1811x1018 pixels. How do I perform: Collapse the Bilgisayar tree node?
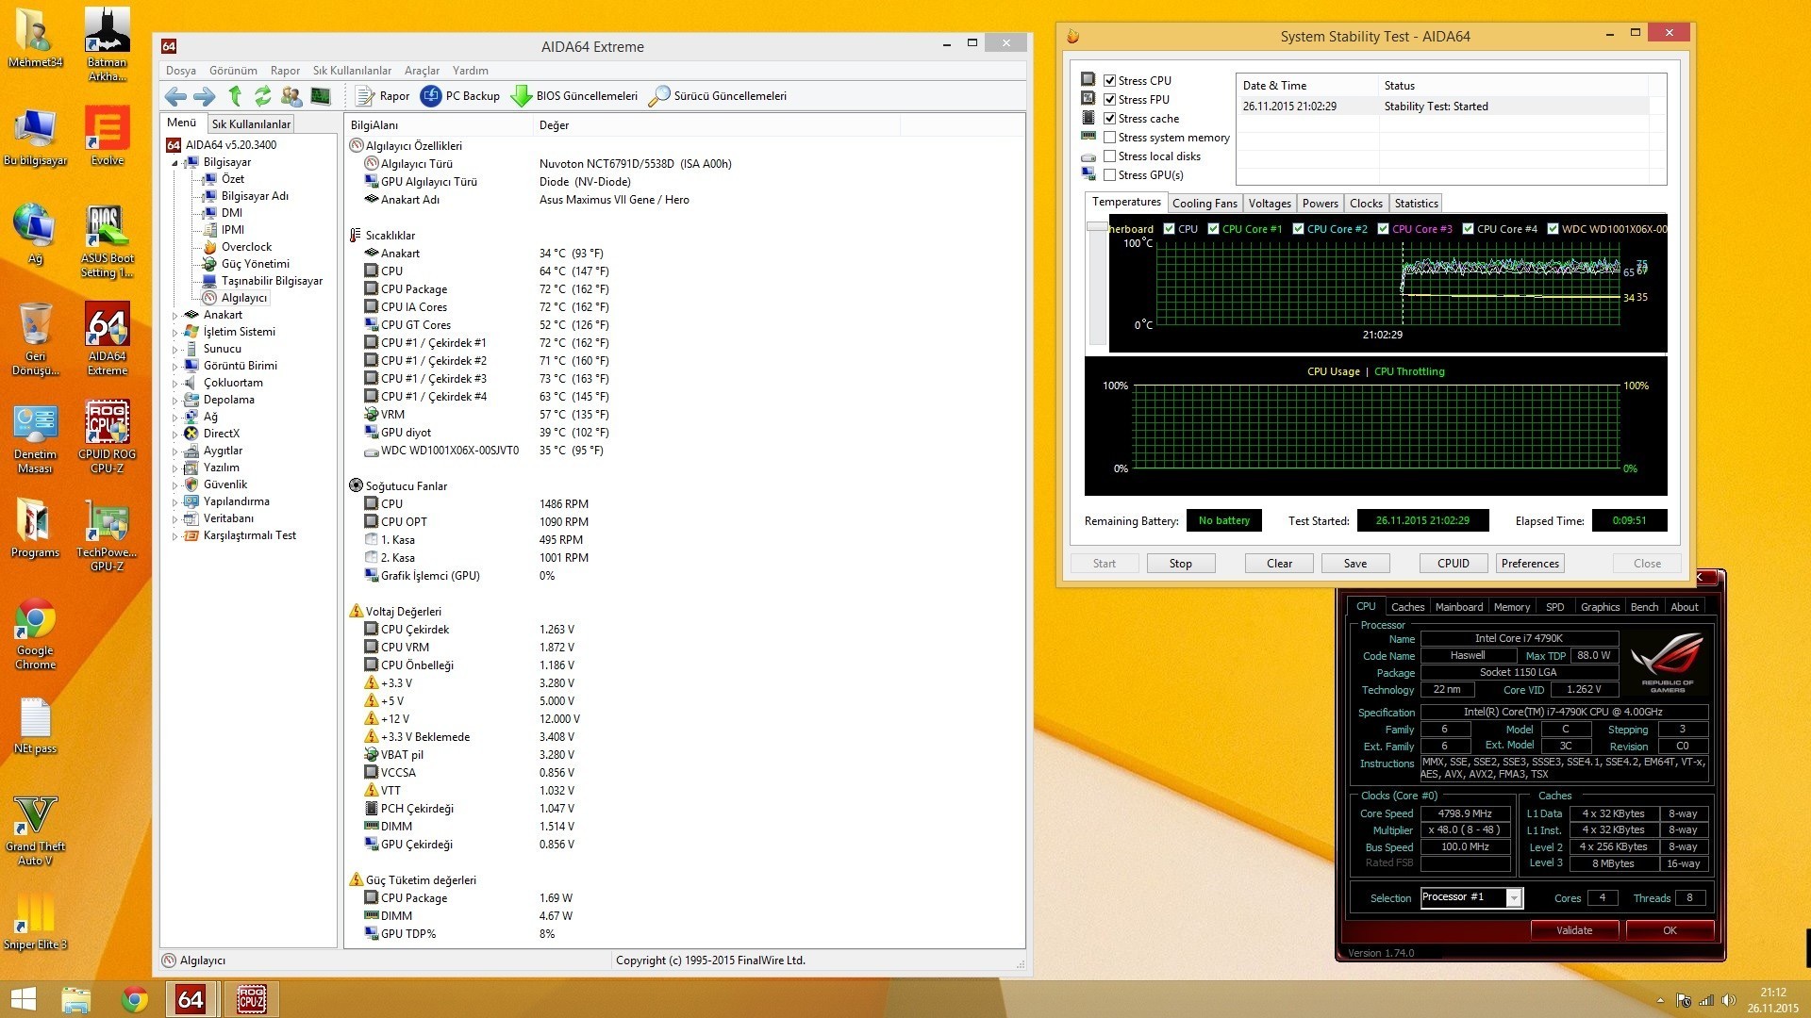tap(174, 163)
